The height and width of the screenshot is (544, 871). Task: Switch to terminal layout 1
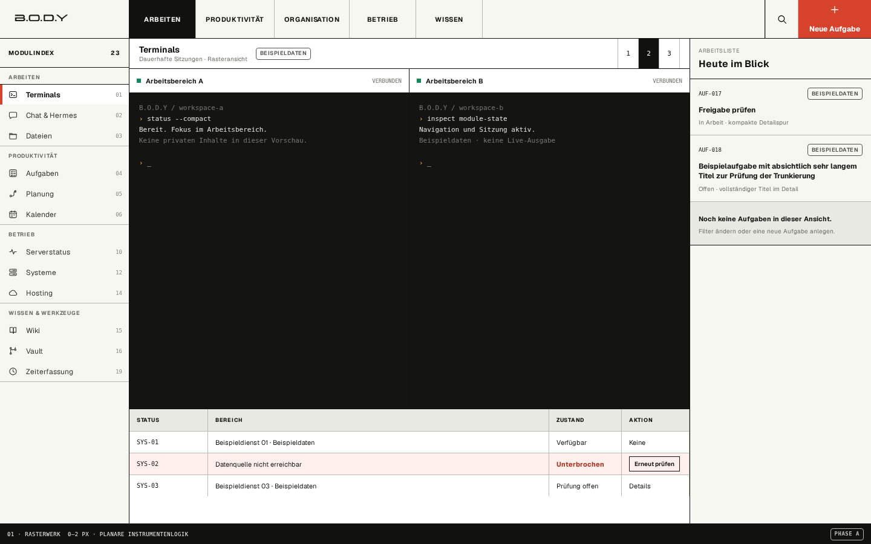pyautogui.click(x=628, y=53)
